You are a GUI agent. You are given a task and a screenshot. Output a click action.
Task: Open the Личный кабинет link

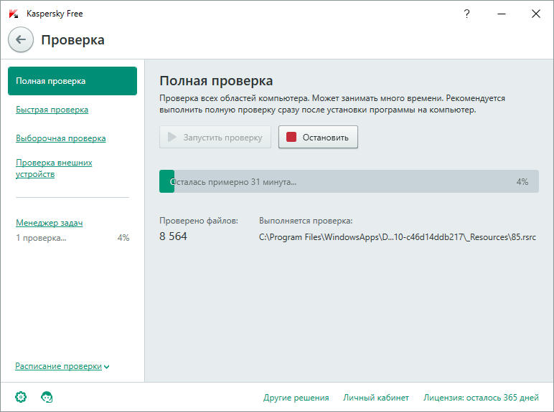376,398
